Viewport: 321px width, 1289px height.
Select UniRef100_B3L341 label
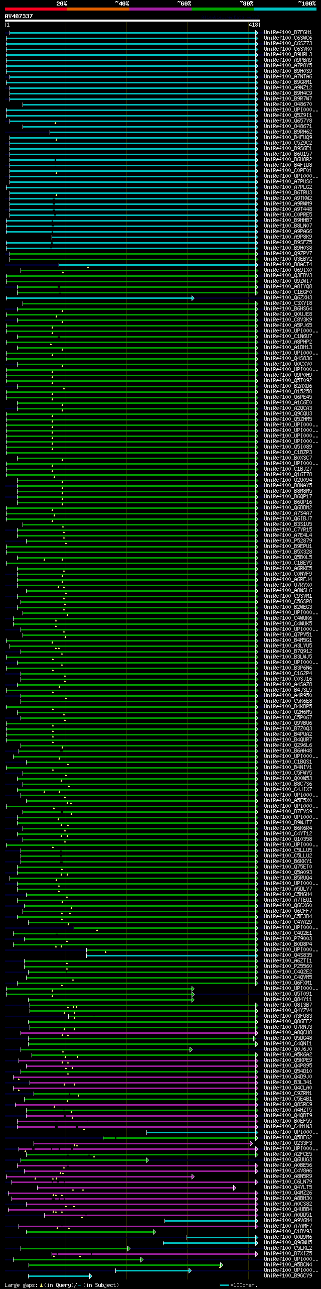(x=288, y=1083)
